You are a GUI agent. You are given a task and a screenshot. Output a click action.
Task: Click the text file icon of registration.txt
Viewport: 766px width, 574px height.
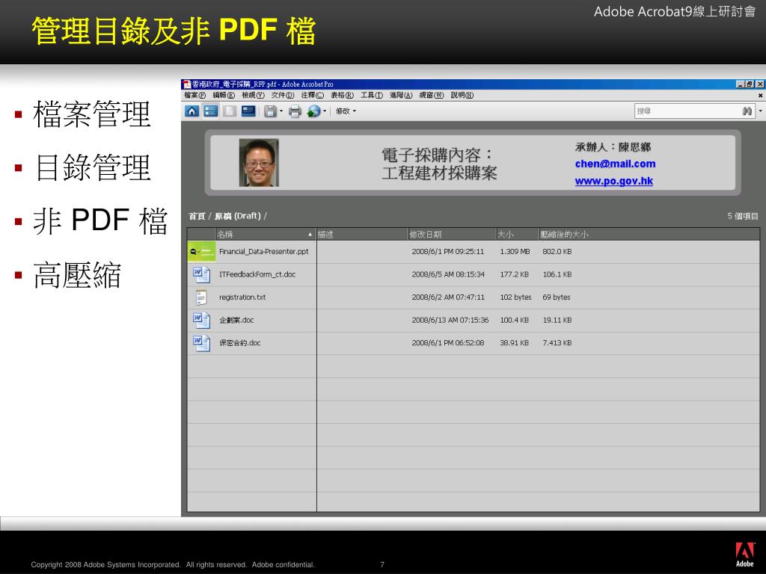pos(200,297)
